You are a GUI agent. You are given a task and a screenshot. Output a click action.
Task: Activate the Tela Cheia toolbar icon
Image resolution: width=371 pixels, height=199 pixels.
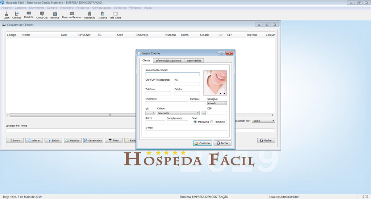(115, 15)
